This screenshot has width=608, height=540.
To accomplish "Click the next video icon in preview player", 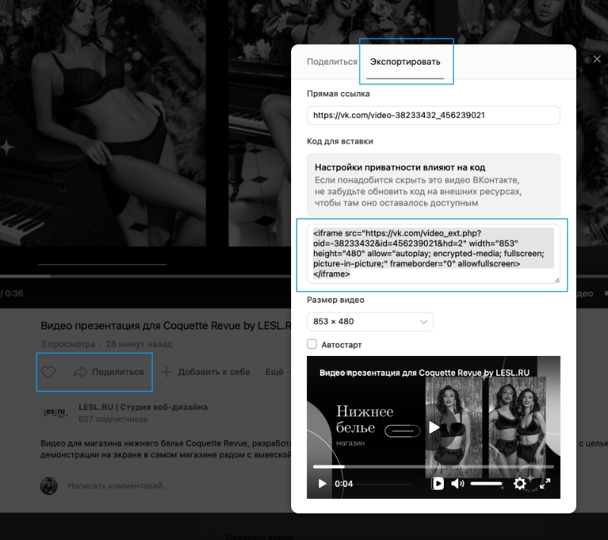I will pos(438,484).
